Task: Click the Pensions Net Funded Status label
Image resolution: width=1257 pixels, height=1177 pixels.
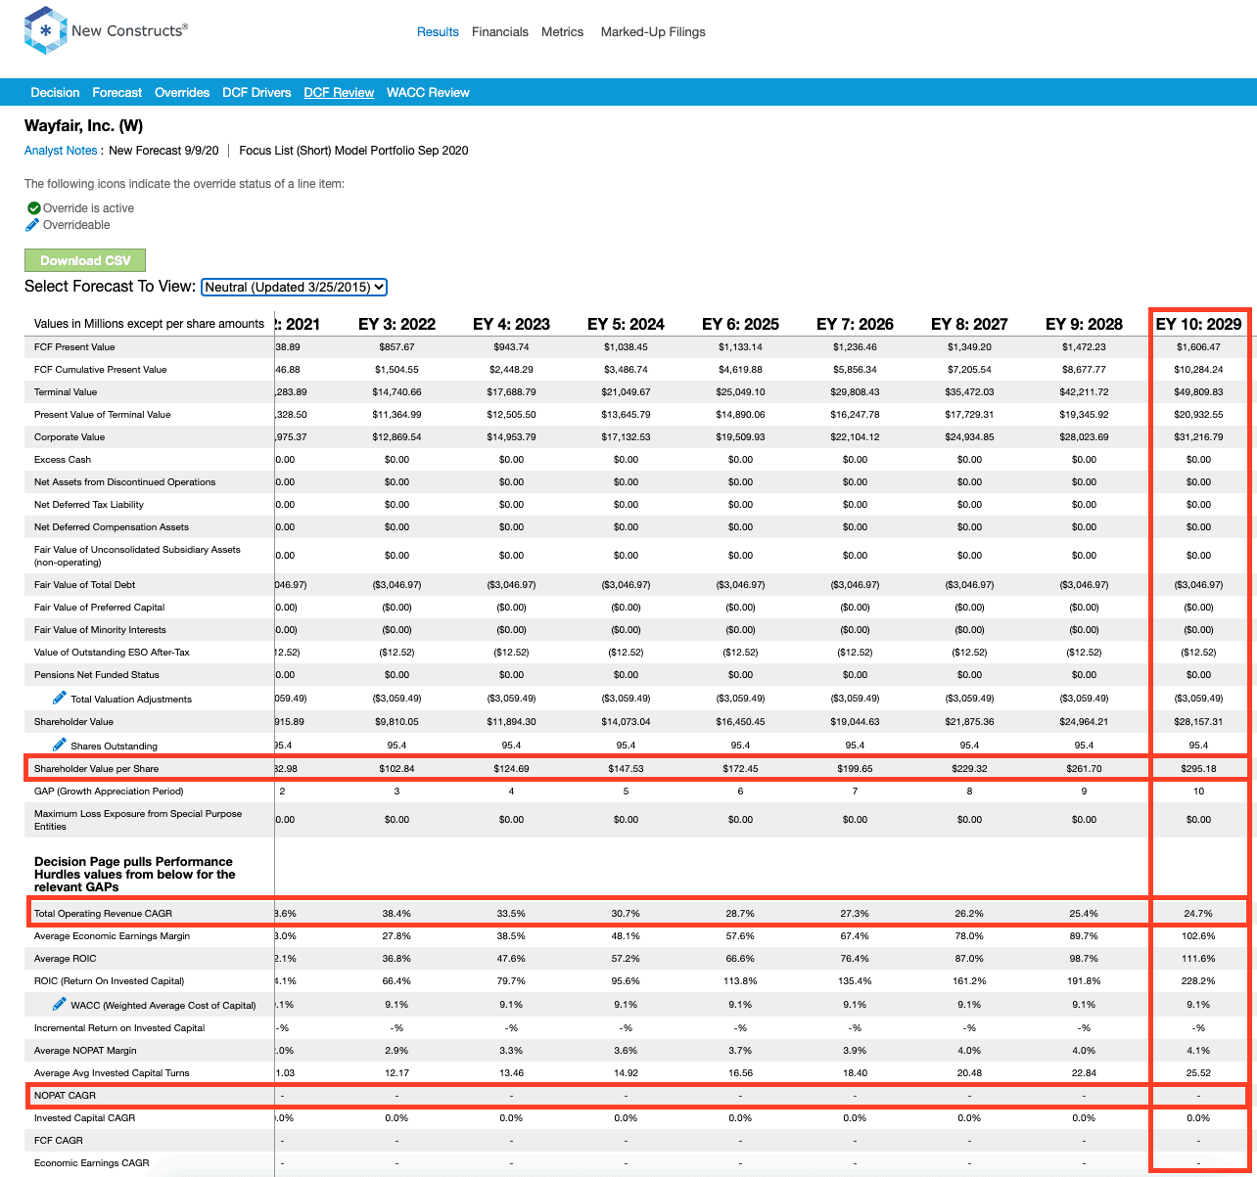Action: point(97,675)
